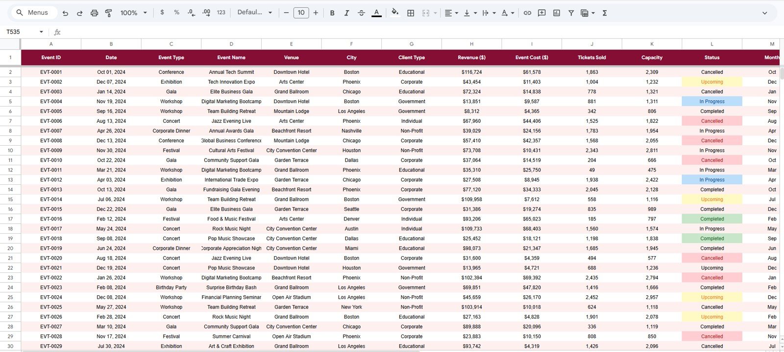This screenshot has height=352, width=784.
Task: Open the text color picker
Action: click(376, 13)
